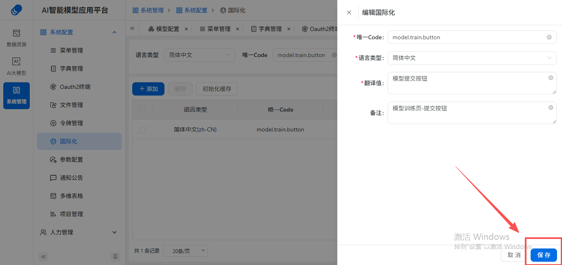Click the 取消 button
Screen dimensions: 562x265
(514, 255)
